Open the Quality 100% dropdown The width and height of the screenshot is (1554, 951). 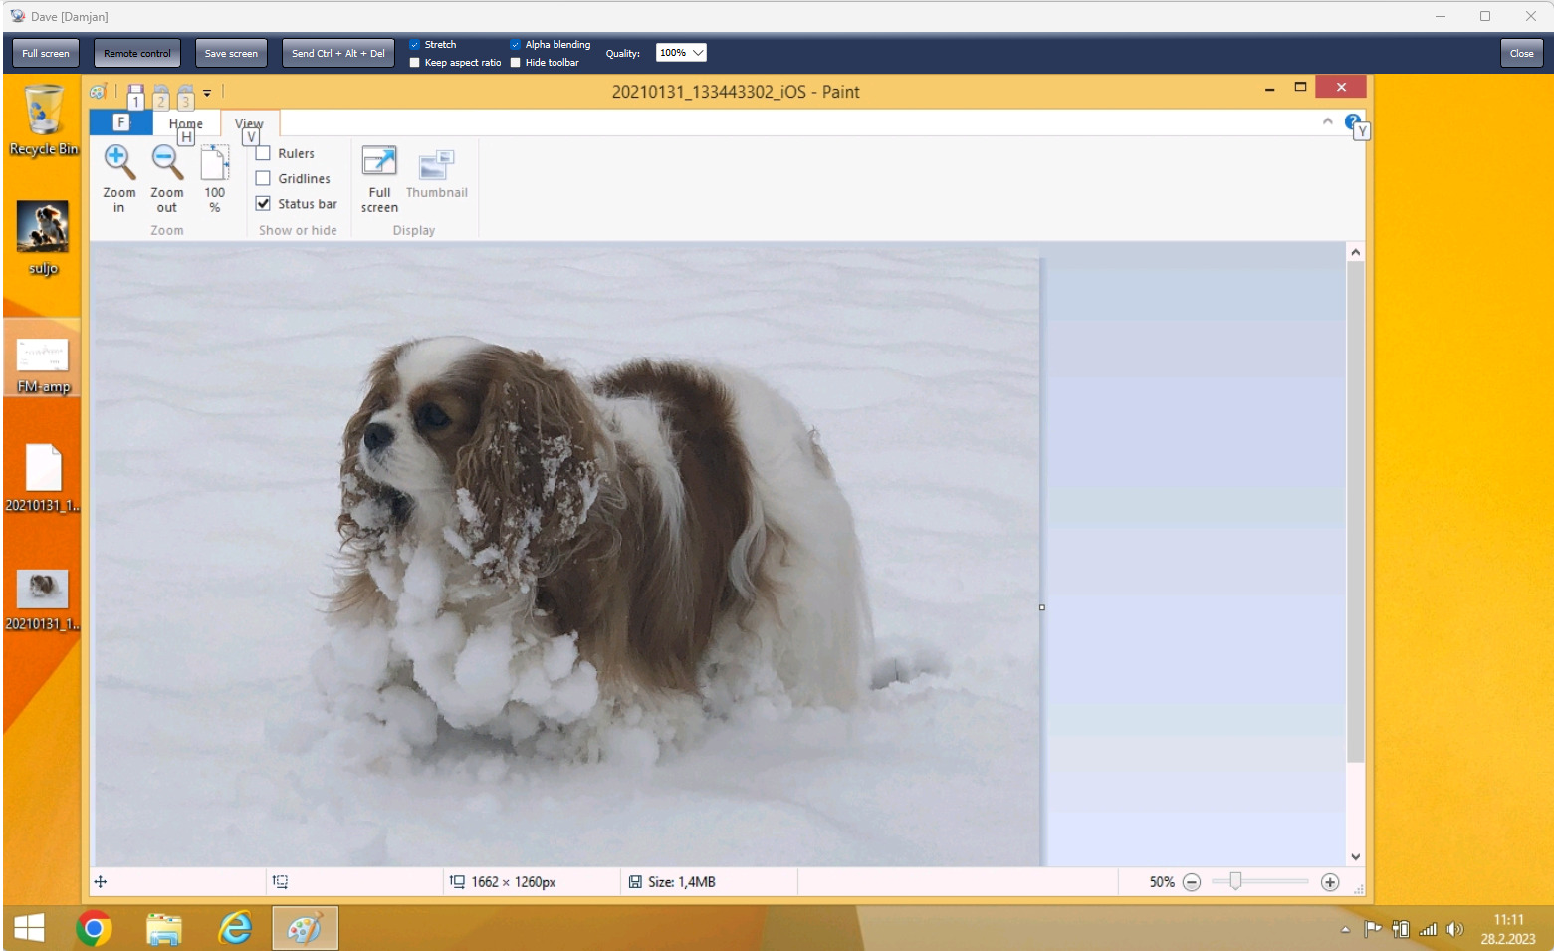pyautogui.click(x=681, y=53)
